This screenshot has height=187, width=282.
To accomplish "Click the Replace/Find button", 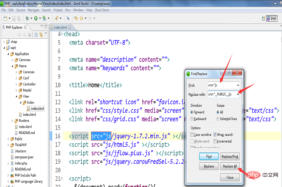I will click(x=230, y=157).
